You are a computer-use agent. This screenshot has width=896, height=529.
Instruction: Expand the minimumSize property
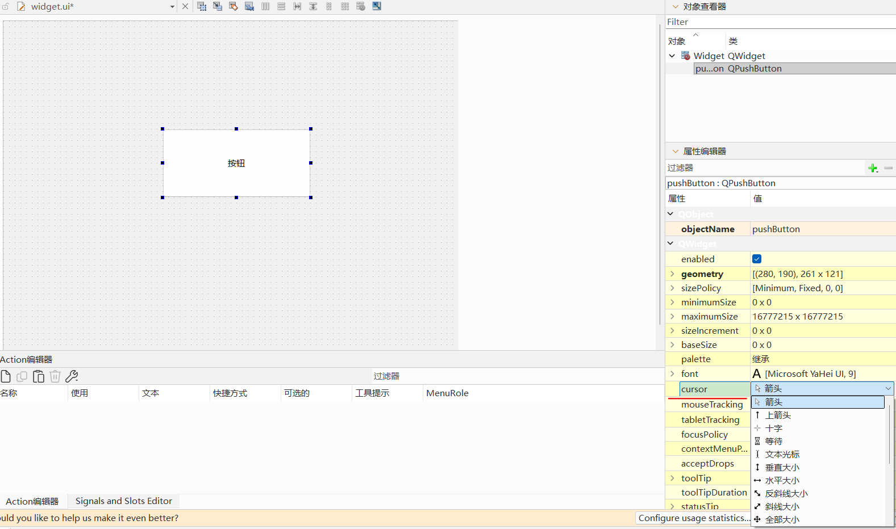coord(672,302)
